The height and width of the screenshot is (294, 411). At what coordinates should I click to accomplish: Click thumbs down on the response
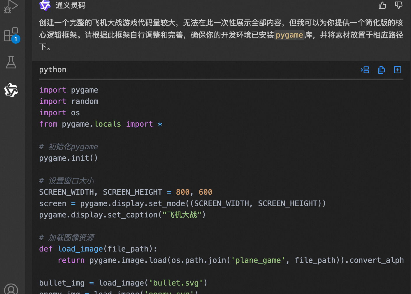click(x=398, y=5)
